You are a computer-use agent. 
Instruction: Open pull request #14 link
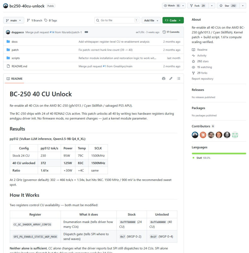pyautogui.click(x=52, y=32)
